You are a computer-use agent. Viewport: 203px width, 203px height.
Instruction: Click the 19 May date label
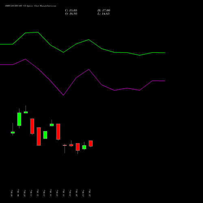coord(70,193)
